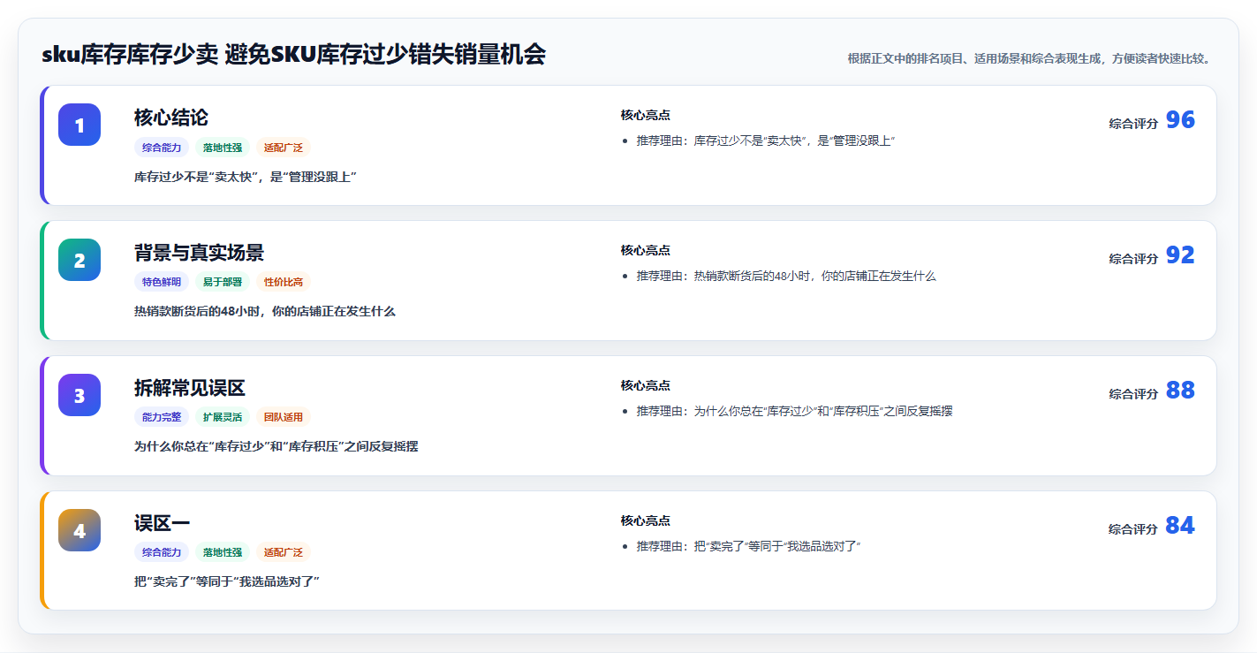Select the 误区一 card title

click(x=162, y=523)
